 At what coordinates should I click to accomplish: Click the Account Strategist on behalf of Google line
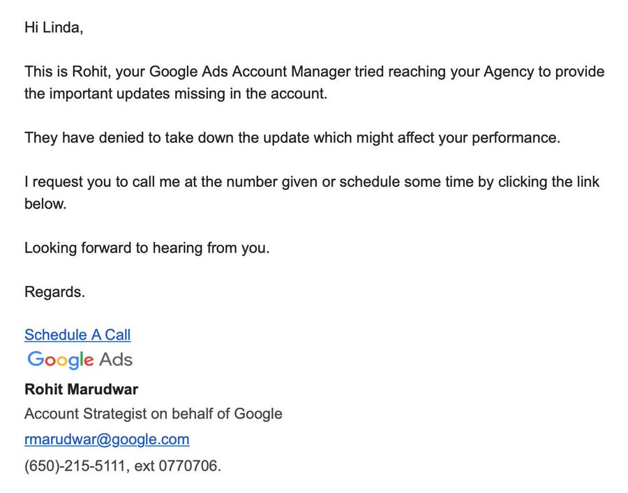click(x=154, y=414)
